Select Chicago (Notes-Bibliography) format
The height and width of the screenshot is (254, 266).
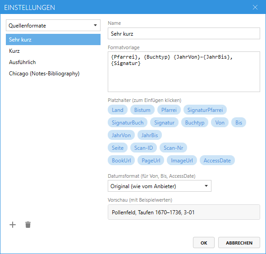pos(53,74)
